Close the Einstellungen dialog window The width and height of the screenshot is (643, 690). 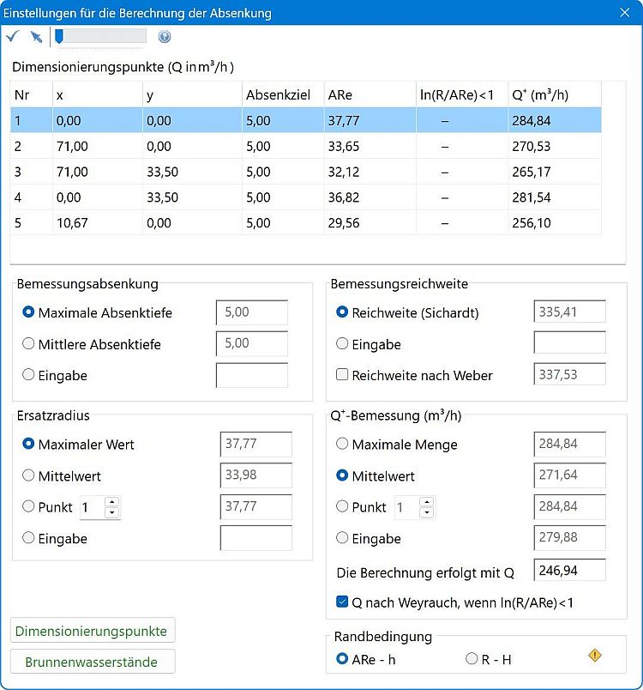pos(624,12)
